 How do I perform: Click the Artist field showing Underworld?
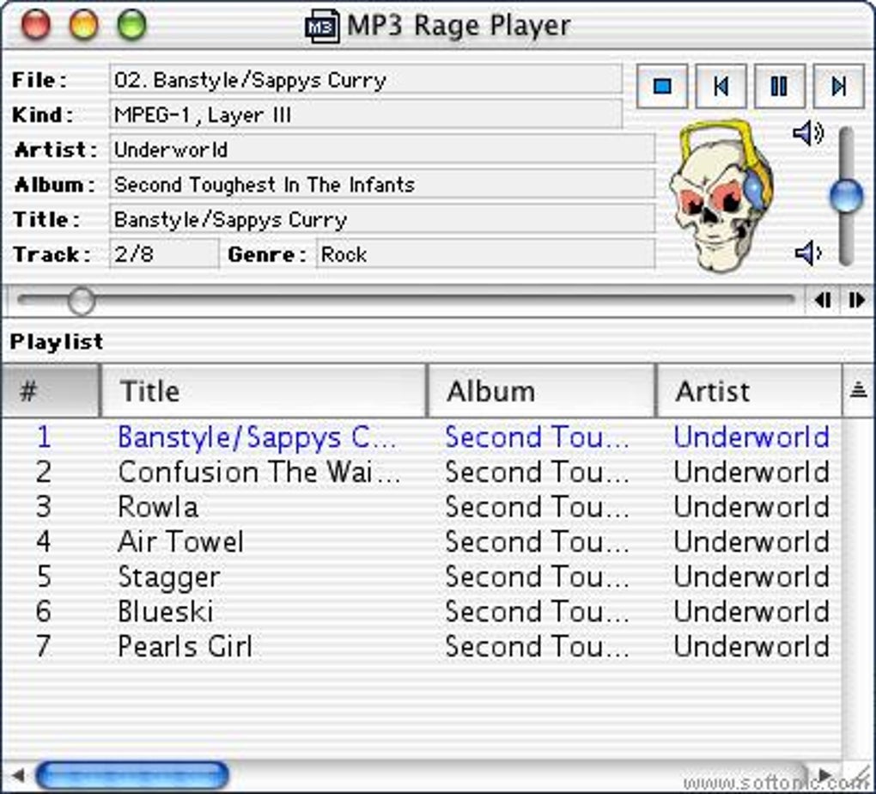pyautogui.click(x=382, y=150)
